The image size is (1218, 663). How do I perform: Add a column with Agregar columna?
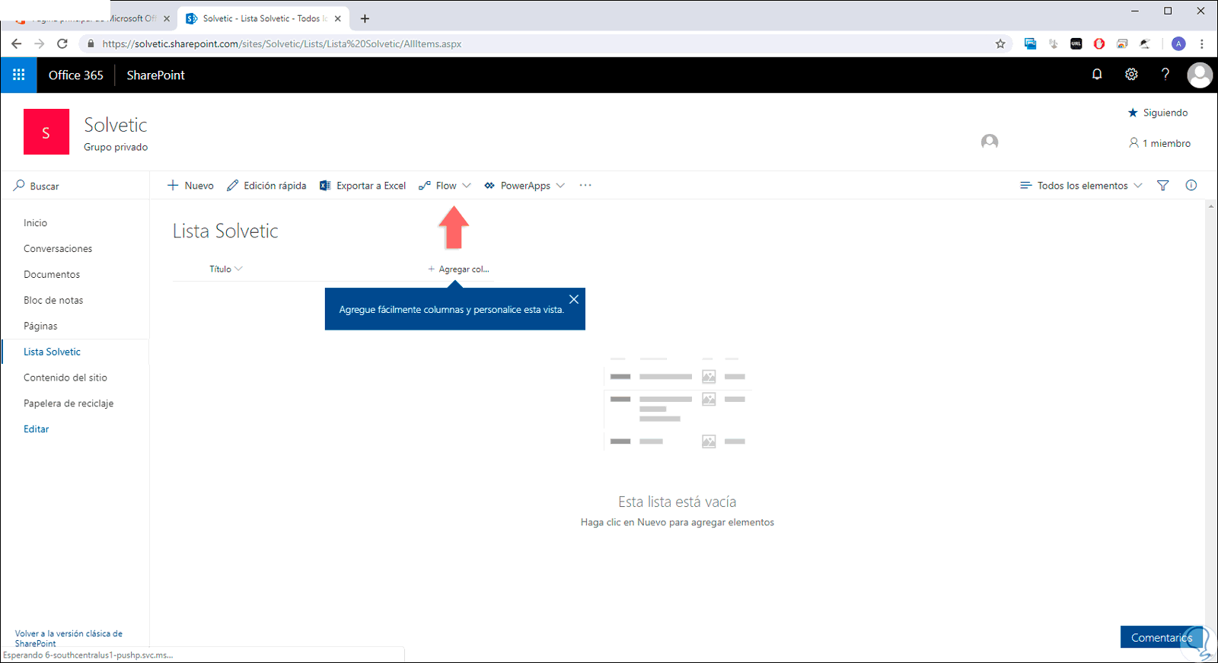click(458, 269)
